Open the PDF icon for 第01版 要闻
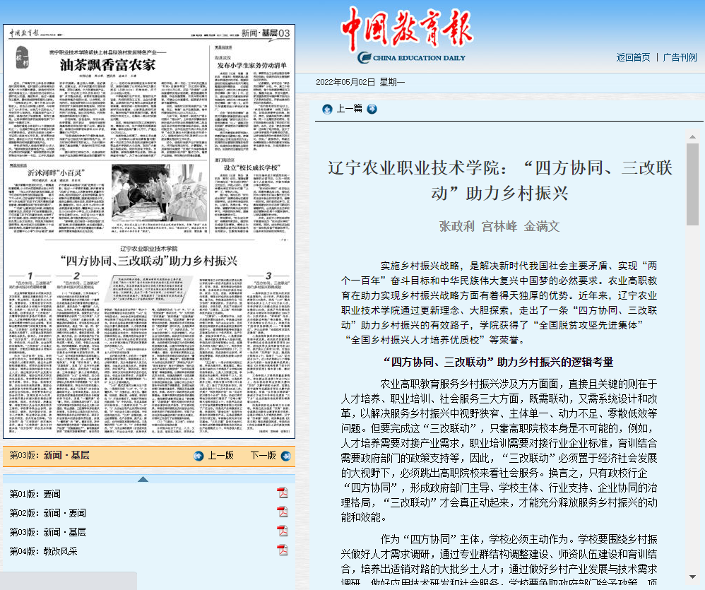This screenshot has width=705, height=590. click(x=283, y=493)
